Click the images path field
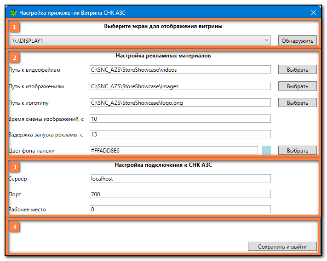Screen dimensions: 327x261 pos(180,86)
